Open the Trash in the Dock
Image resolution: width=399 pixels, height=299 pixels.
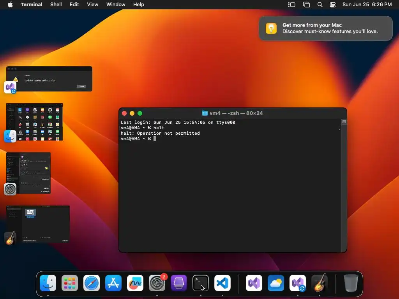[351, 283]
